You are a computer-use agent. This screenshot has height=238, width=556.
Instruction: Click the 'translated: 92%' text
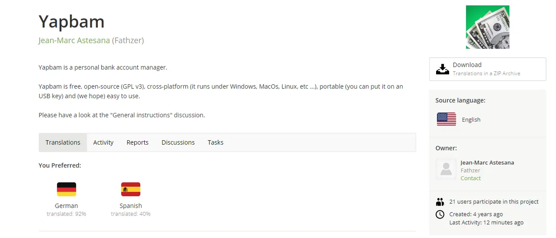coord(66,214)
